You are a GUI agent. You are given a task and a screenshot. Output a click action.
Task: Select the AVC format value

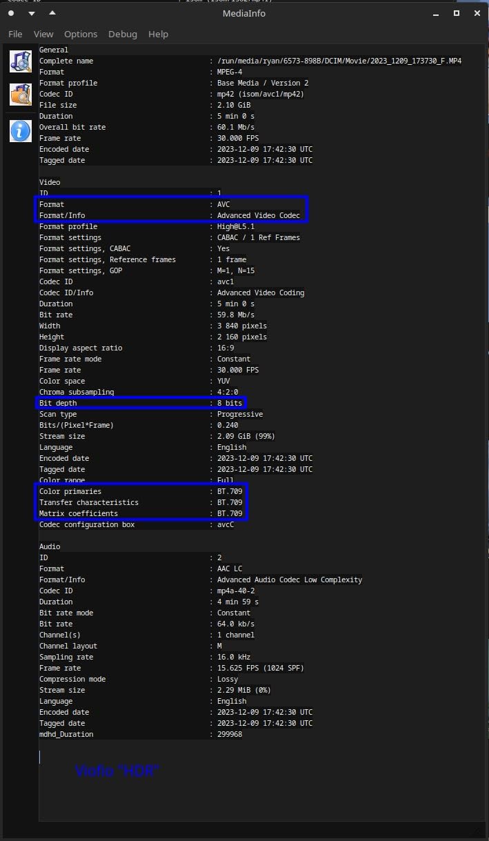point(223,204)
